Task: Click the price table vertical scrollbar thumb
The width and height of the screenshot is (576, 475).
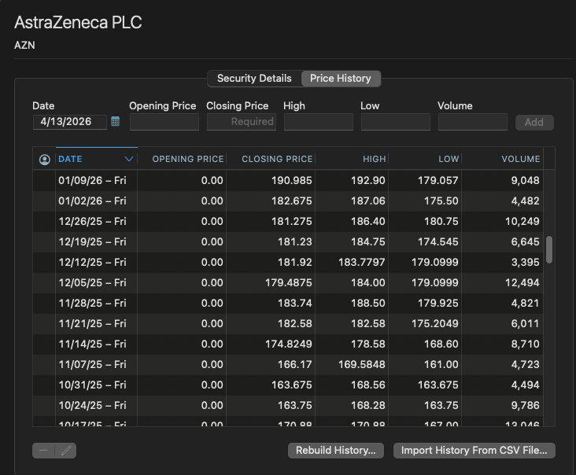Action: pyautogui.click(x=549, y=249)
